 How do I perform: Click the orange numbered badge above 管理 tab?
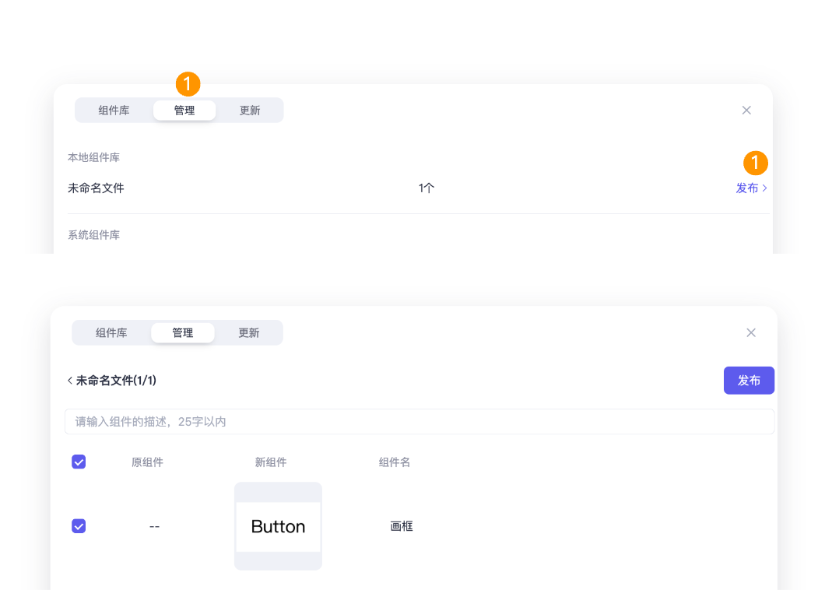point(188,83)
